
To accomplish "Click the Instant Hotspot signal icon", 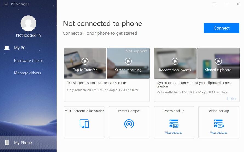I will tap(129, 124).
